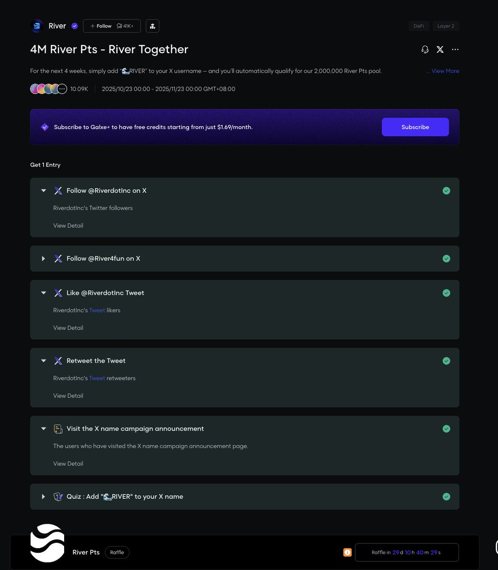Image resolution: width=498 pixels, height=570 pixels.
Task: Share campaign via the X icon
Action: [x=440, y=49]
